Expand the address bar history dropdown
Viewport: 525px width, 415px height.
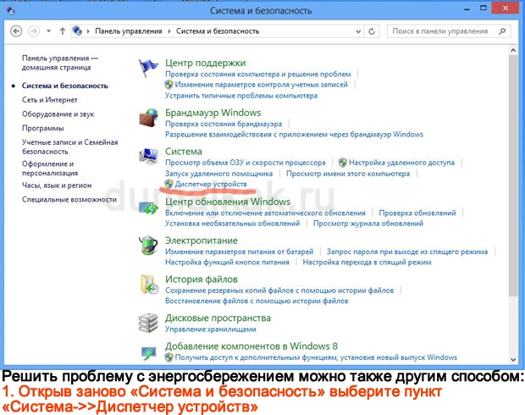pos(358,31)
